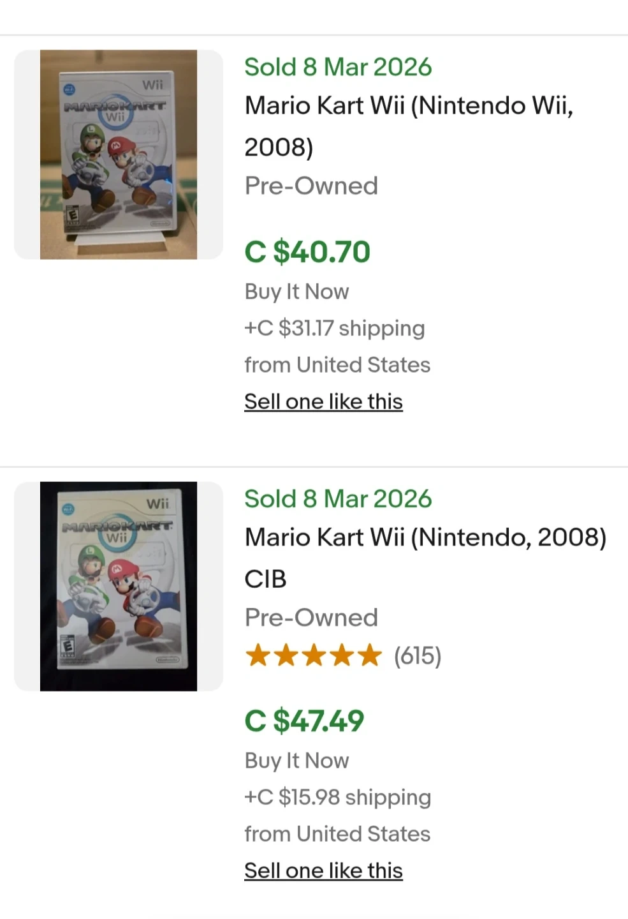Click the C $40.70 sold price
This screenshot has width=628, height=919.
pos(307,251)
